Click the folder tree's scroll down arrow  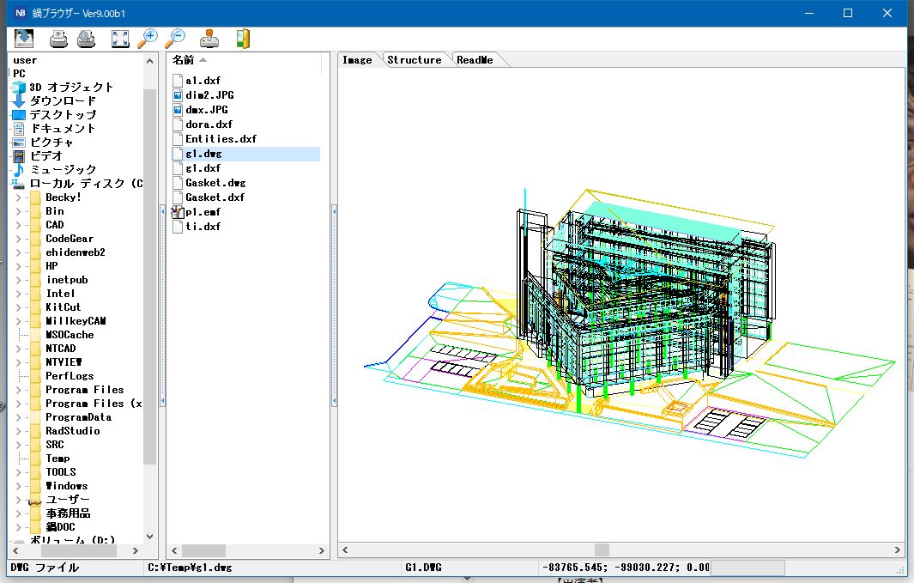pyautogui.click(x=150, y=537)
